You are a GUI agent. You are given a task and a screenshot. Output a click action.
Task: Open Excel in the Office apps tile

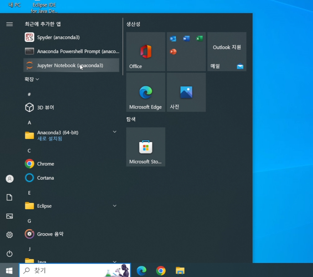tap(199, 38)
